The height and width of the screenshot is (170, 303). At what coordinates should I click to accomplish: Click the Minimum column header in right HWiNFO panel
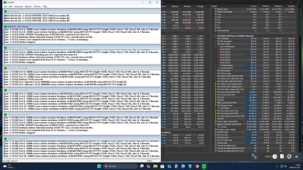pyautogui.click(x=264, y=6)
